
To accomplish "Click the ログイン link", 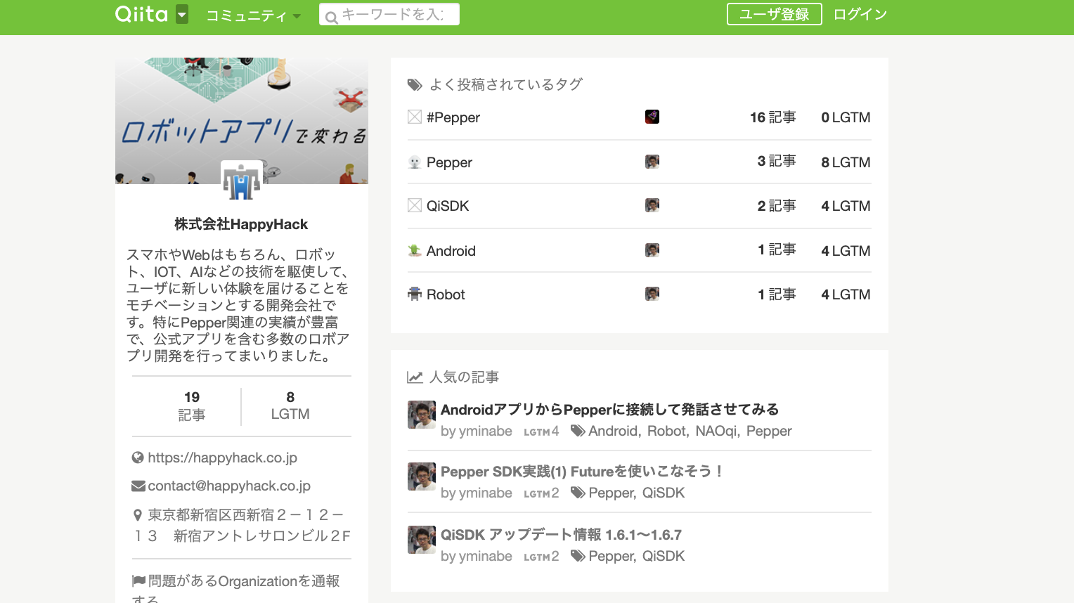I will [860, 14].
